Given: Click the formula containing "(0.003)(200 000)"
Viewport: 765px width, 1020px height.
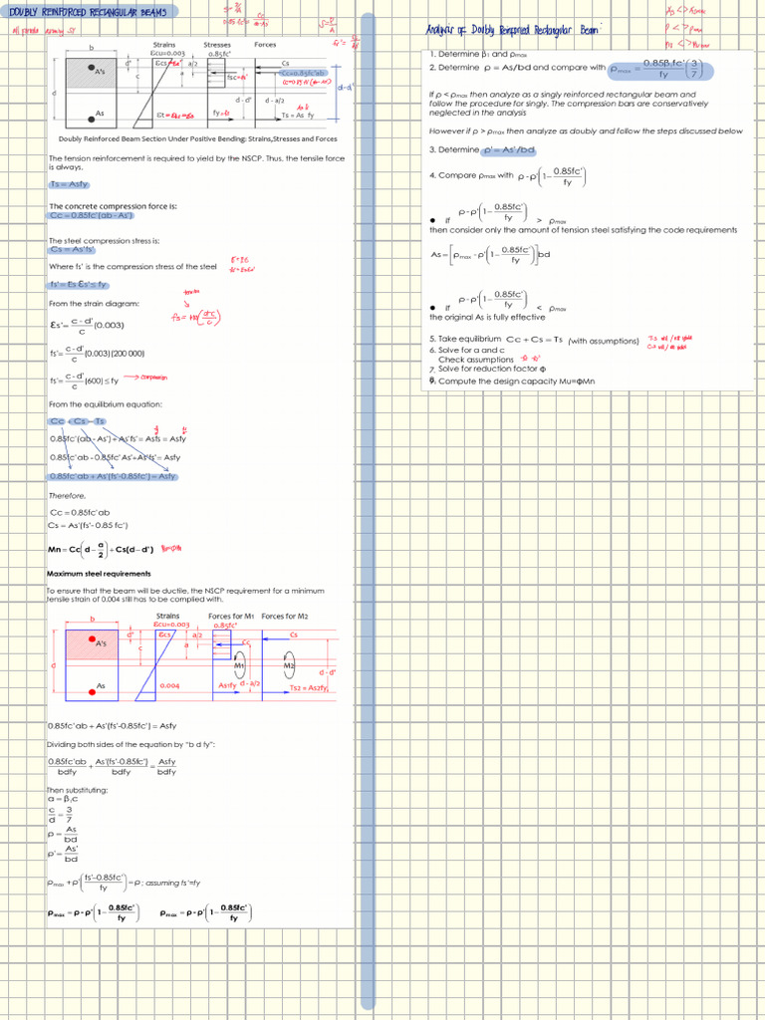Looking at the screenshot, I should (97, 354).
